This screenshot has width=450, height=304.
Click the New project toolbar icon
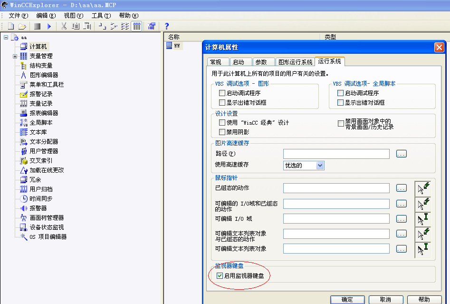click(11, 26)
